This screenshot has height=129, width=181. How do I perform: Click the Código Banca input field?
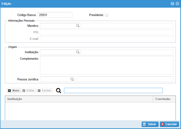pyautogui.click(x=55, y=15)
